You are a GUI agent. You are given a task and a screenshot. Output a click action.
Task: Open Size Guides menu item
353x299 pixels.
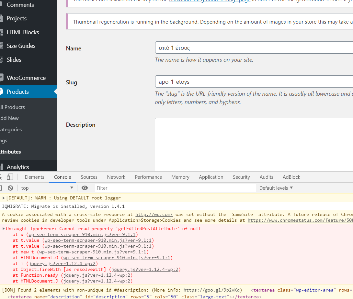click(21, 46)
